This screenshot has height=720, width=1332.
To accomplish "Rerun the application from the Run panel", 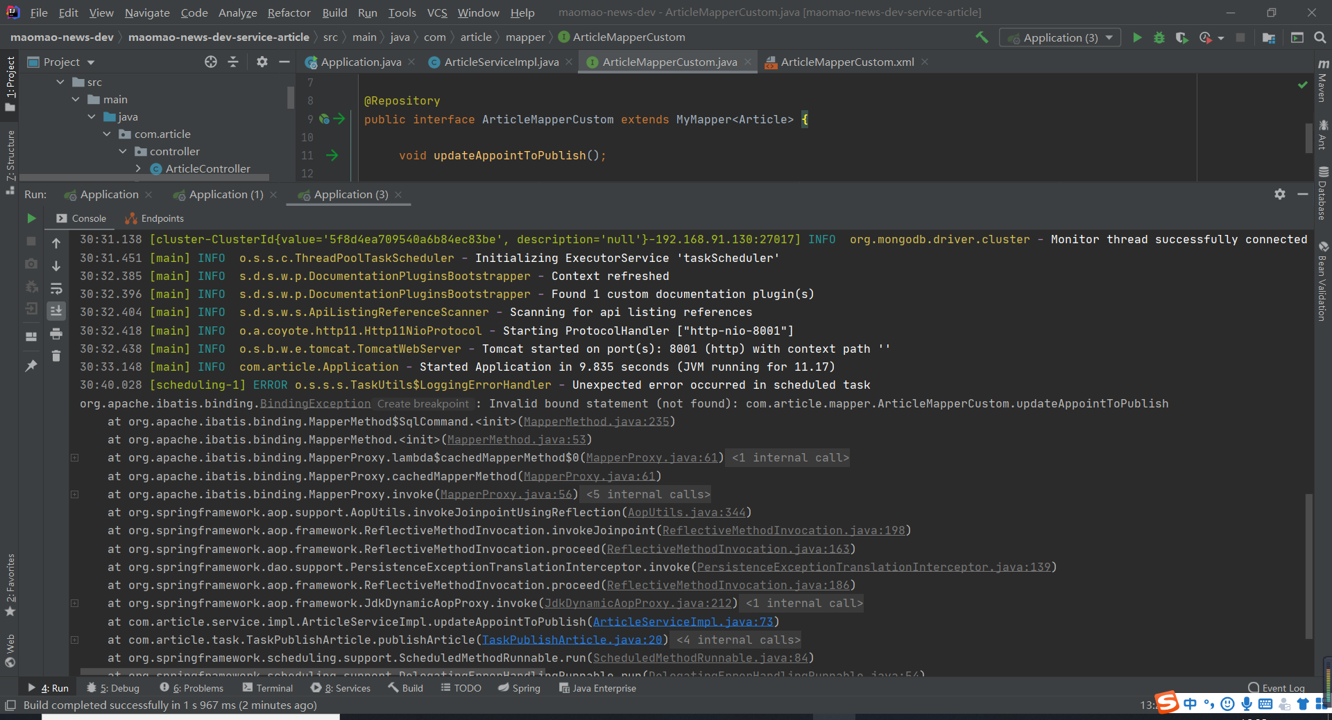I will click(31, 218).
